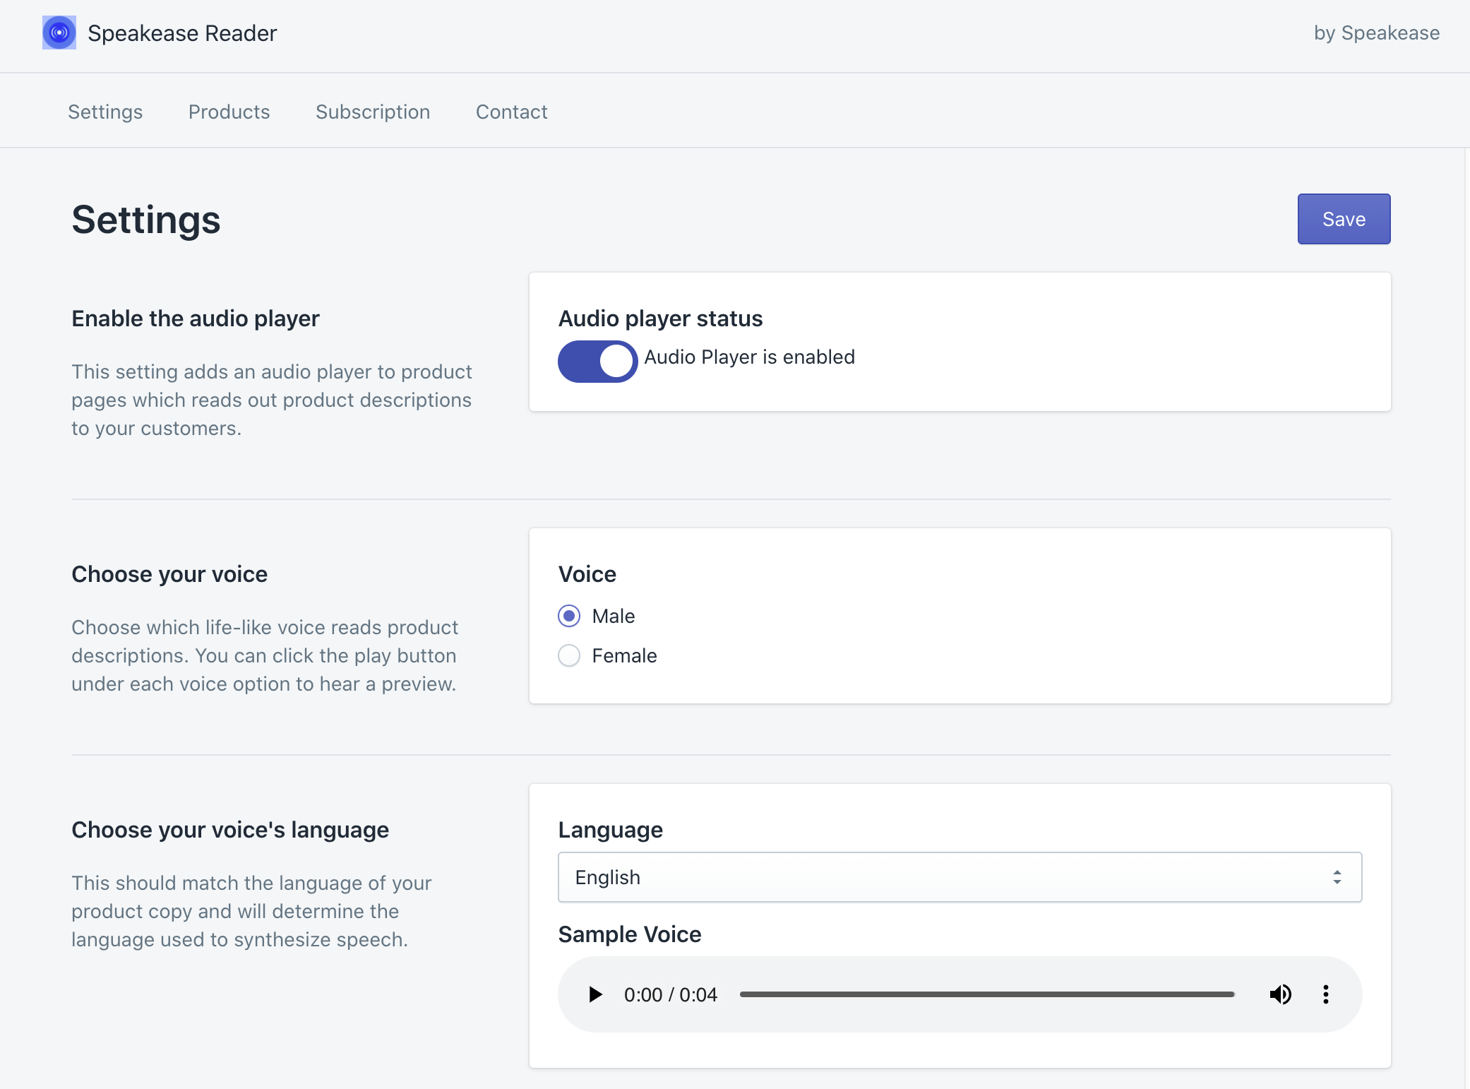Click the Speakease Reader logo icon

coord(59,32)
